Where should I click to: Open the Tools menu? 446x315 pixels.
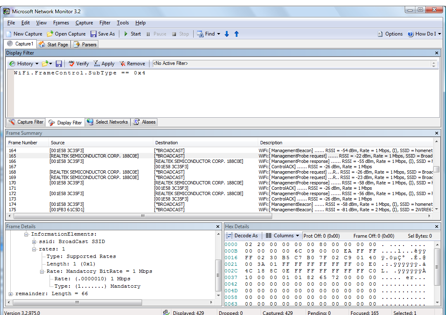click(123, 23)
